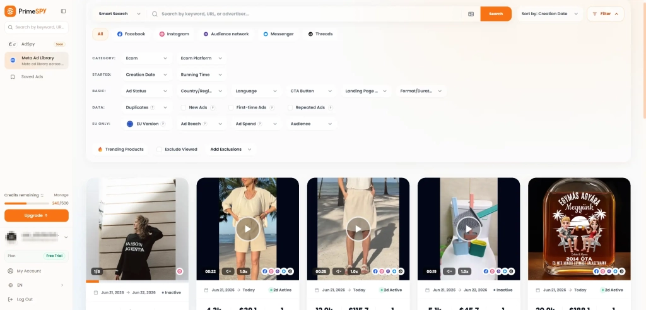Click the calendar icon on the Maison Agenta card
646x310 pixels.
[x=96, y=293]
